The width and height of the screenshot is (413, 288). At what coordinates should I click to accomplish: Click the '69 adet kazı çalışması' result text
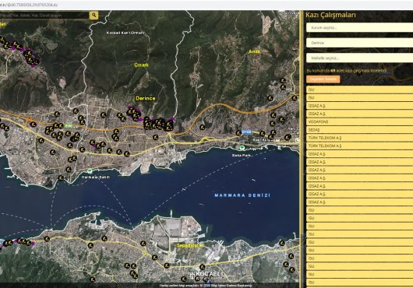click(x=347, y=71)
